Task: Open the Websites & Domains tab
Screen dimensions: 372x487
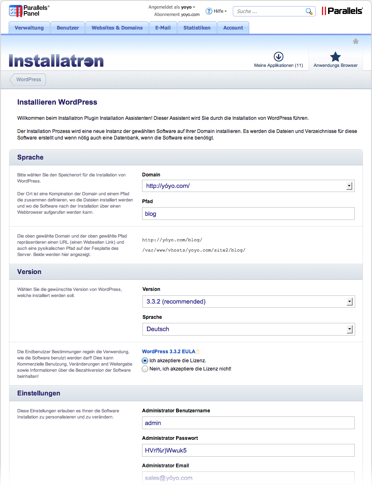Action: coord(117,27)
